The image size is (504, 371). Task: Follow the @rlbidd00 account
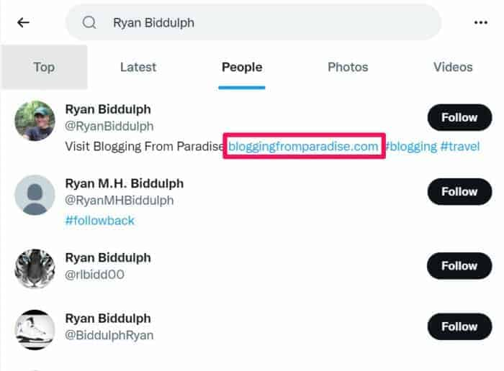point(459,265)
